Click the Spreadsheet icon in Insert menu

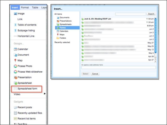click(15, 83)
